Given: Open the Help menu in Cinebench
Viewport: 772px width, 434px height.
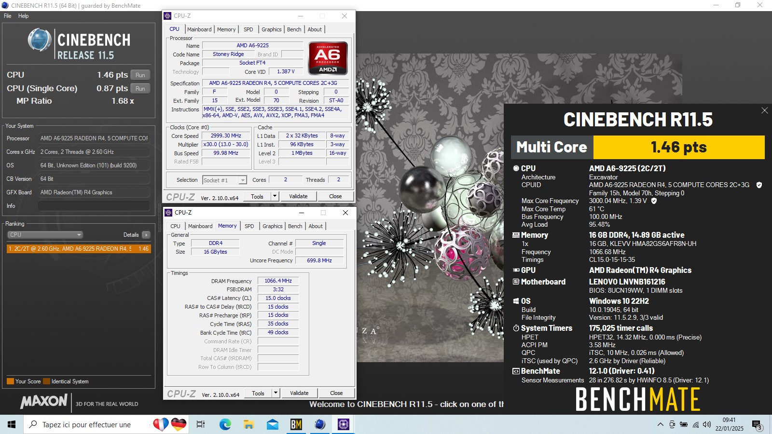Looking at the screenshot, I should [24, 16].
